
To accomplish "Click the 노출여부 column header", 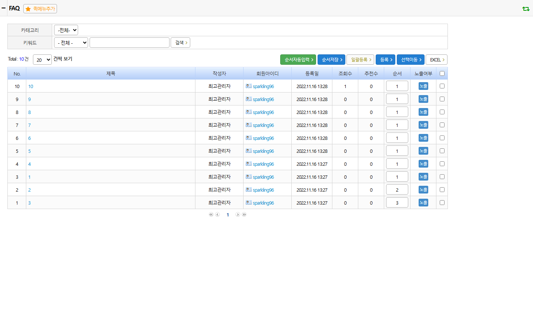I will pos(423,74).
